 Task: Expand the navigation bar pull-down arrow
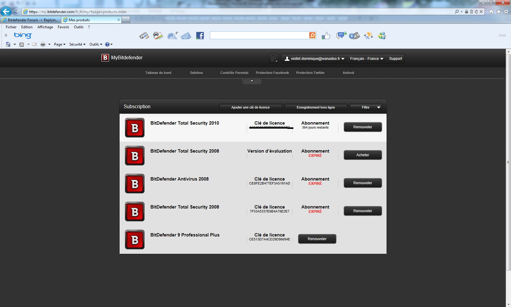coord(252,81)
